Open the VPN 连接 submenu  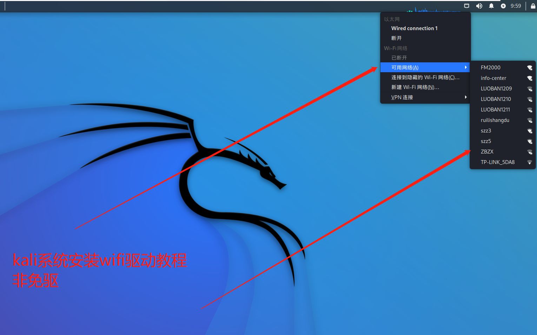425,97
